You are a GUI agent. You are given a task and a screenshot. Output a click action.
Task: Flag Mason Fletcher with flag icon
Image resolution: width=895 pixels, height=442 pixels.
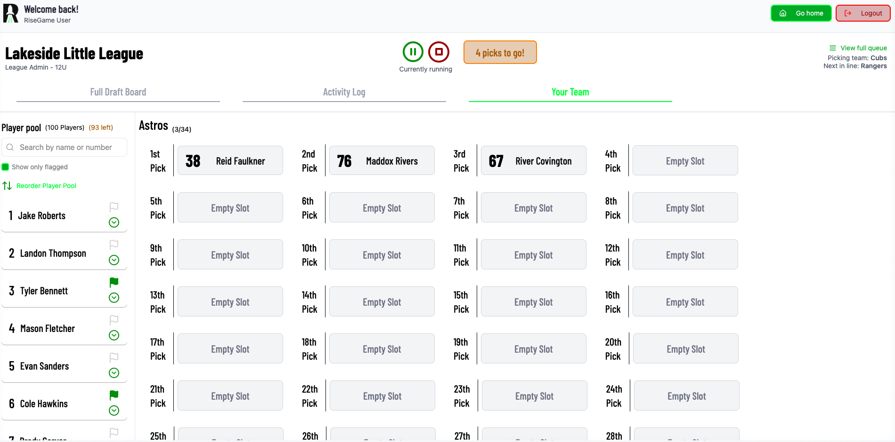pyautogui.click(x=114, y=320)
